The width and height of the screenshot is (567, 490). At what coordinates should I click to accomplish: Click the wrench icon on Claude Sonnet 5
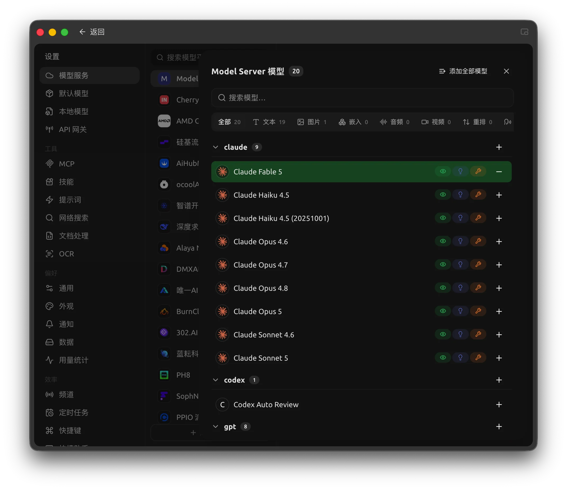click(478, 357)
